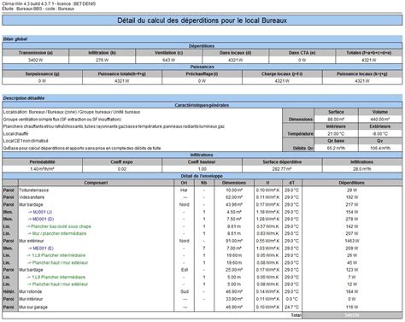
Task: Select the 'Transmission (a)' column header
Action: click(36, 53)
